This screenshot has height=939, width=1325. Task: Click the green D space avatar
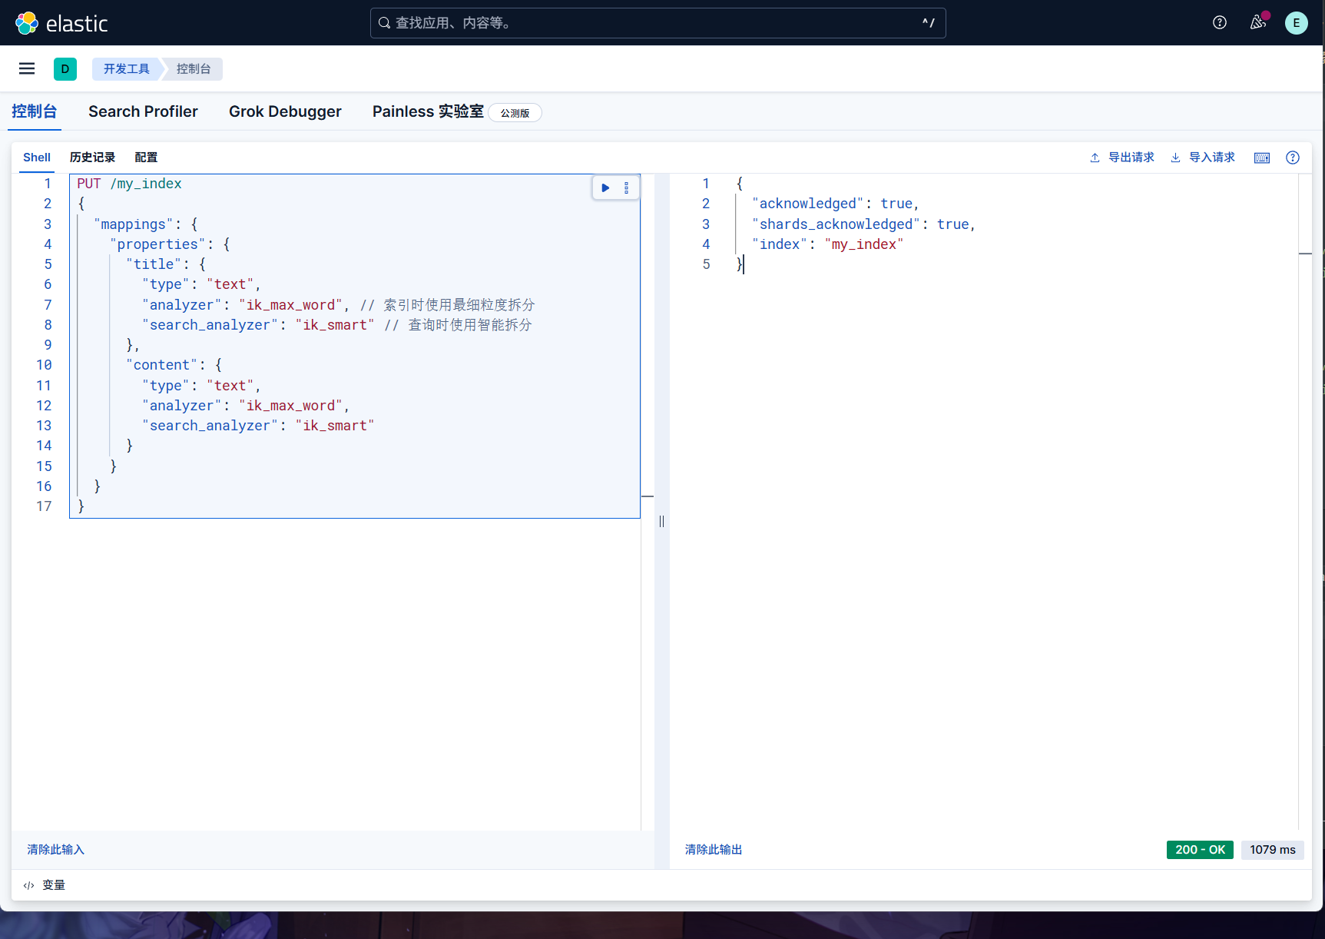[x=65, y=69]
